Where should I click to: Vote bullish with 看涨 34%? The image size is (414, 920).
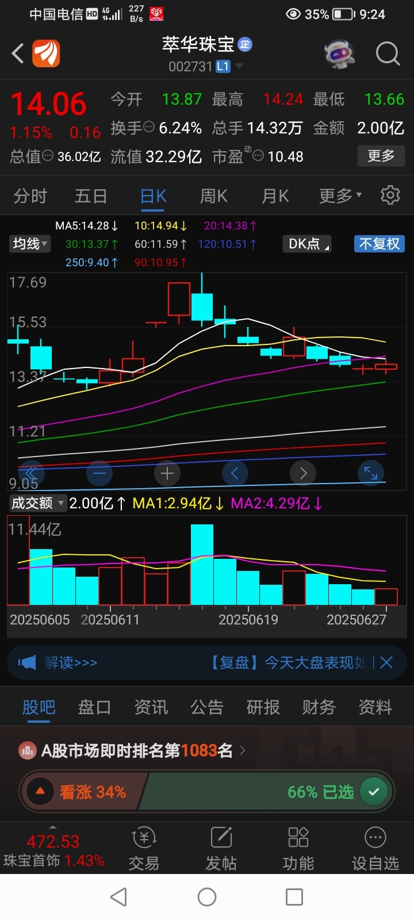pos(84,792)
